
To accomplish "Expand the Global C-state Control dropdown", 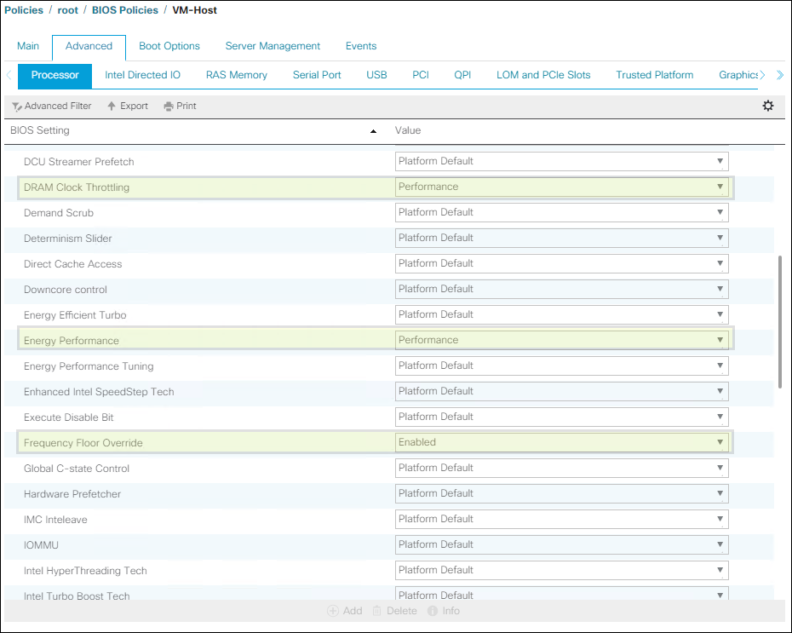I will (x=561, y=468).
